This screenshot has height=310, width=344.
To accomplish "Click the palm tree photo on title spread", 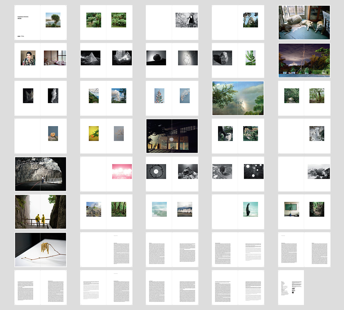I will [x=53, y=20].
